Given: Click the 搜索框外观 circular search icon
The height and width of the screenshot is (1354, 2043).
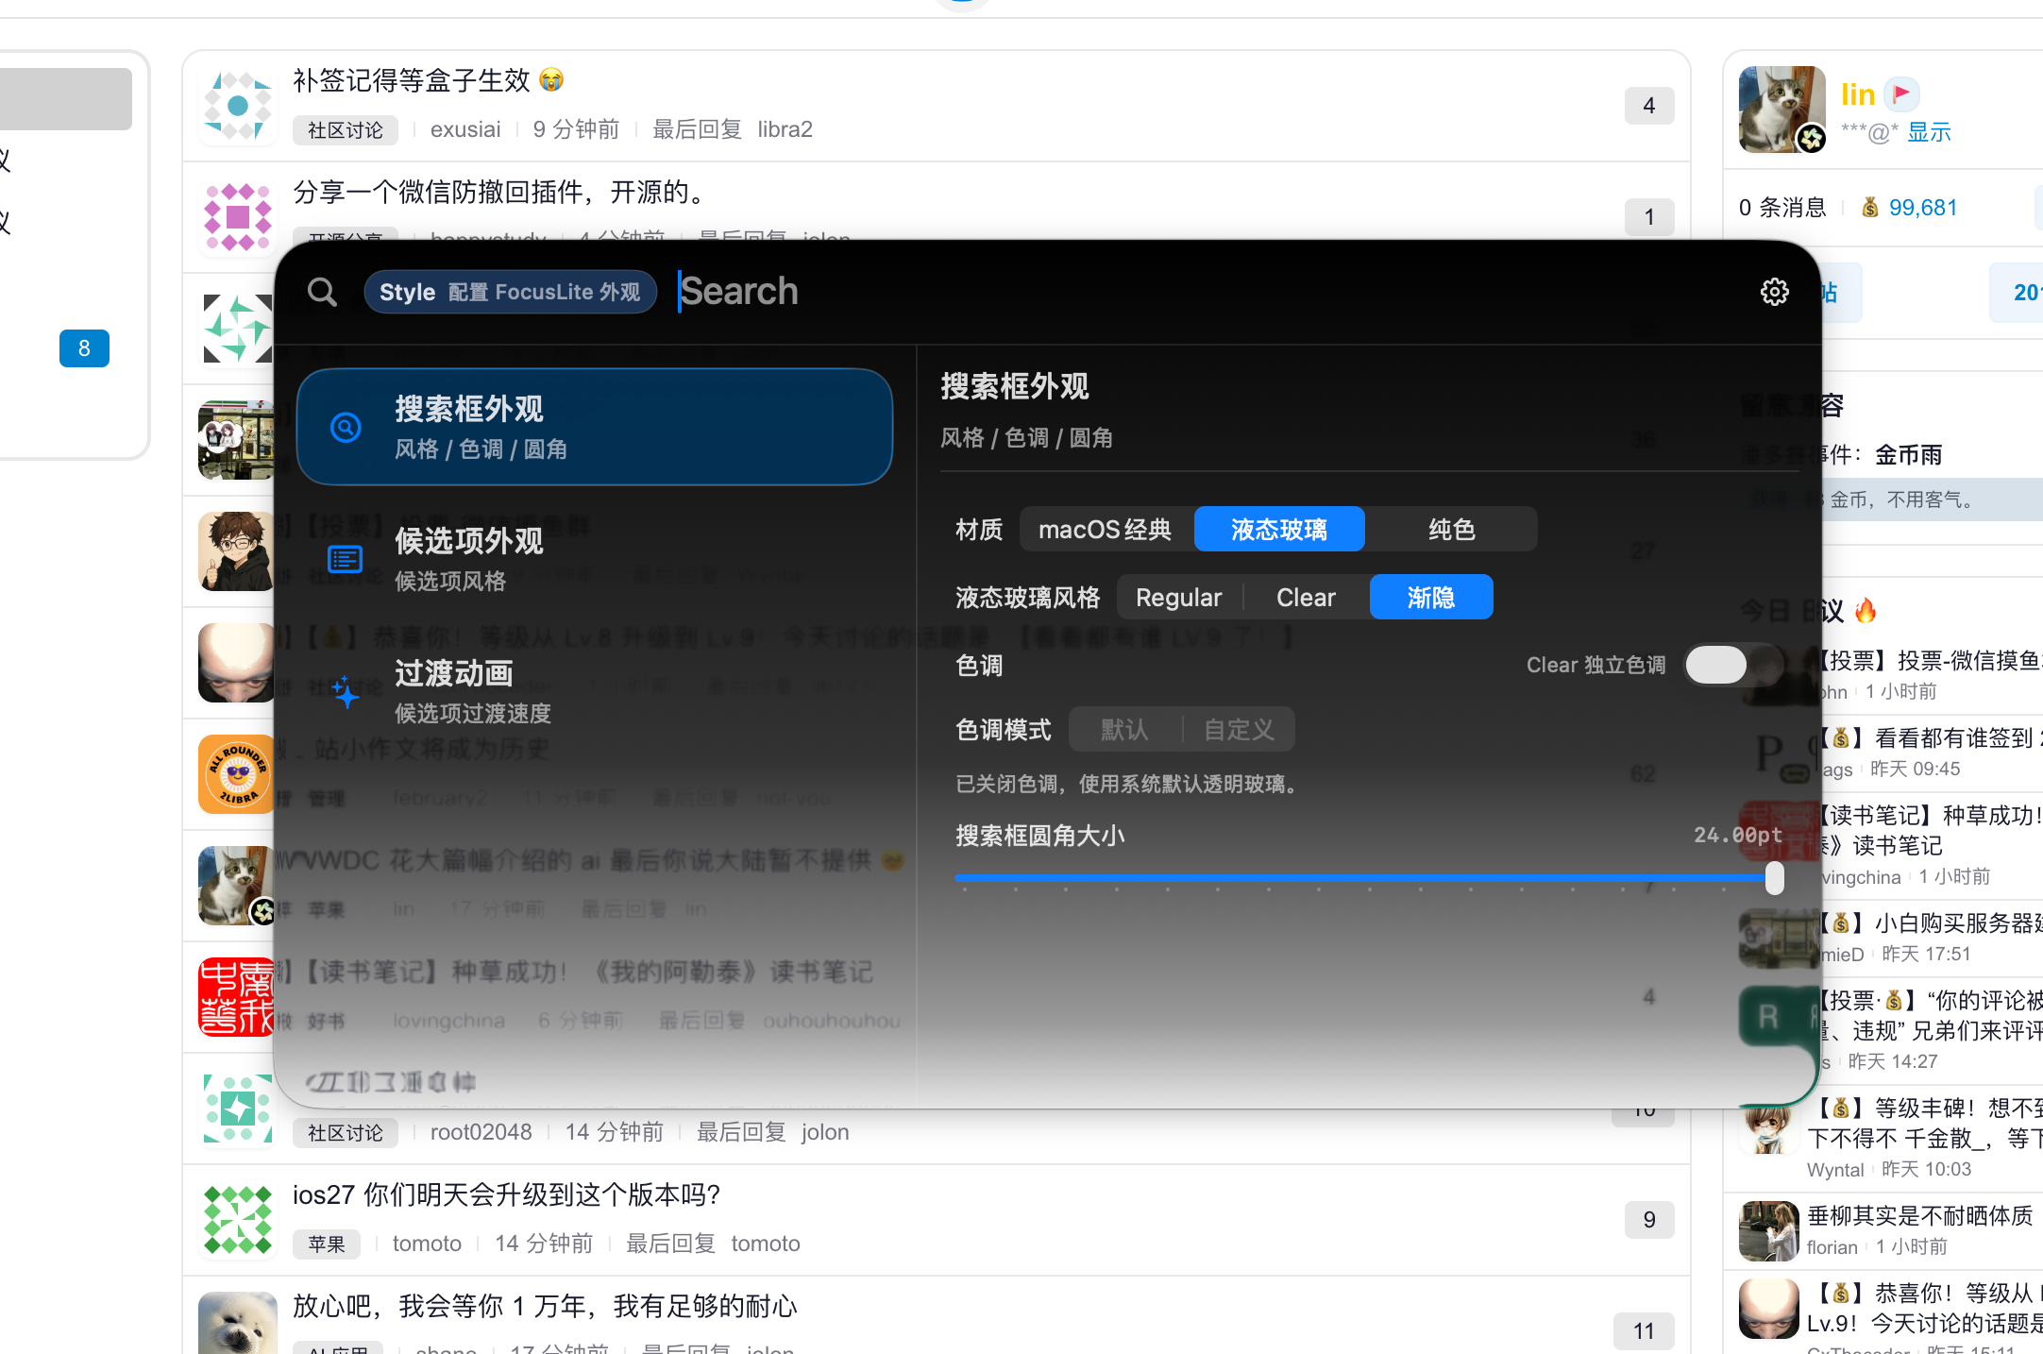Looking at the screenshot, I should (346, 428).
